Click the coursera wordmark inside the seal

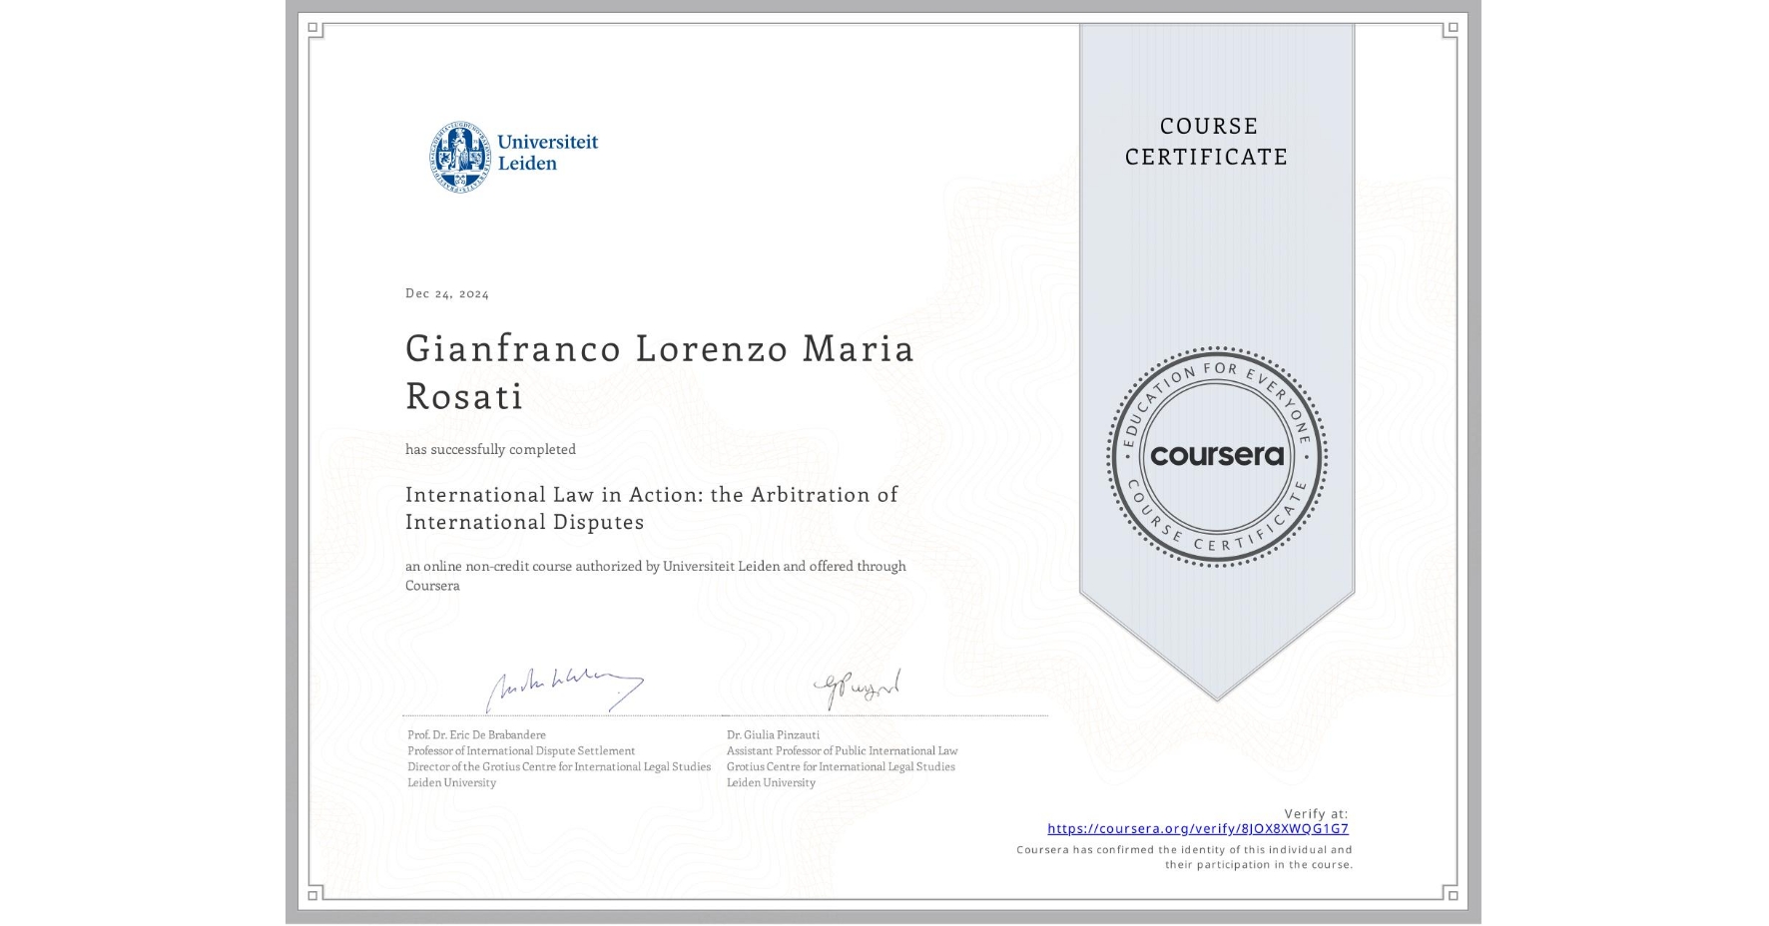point(1216,456)
